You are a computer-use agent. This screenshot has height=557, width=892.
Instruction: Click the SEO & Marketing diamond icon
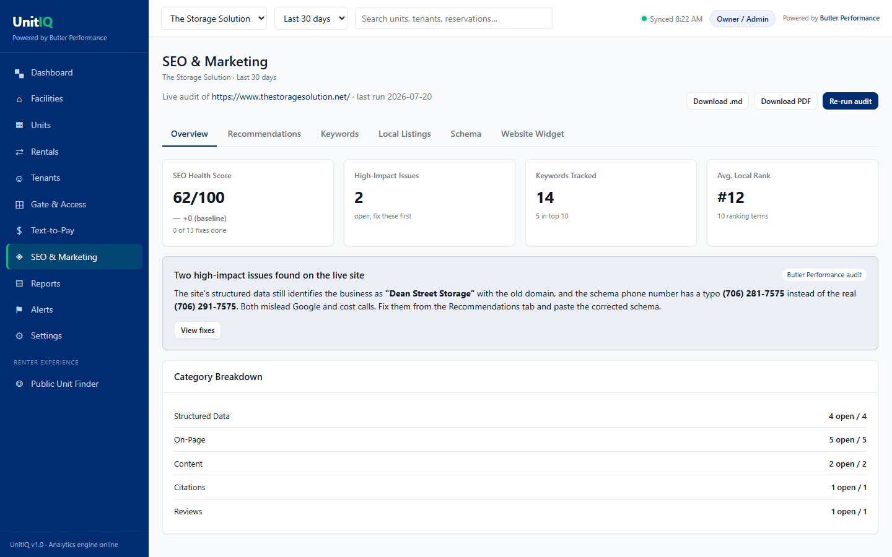[19, 257]
